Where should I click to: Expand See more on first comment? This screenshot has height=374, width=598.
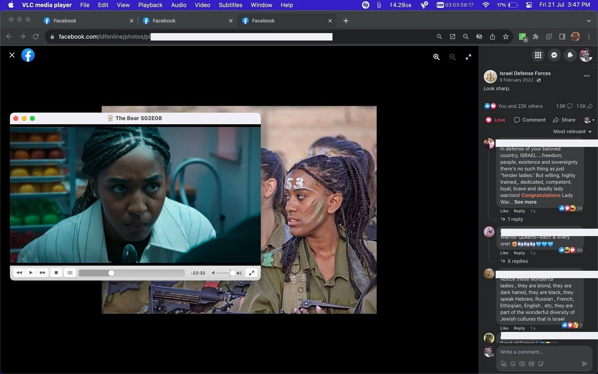tap(525, 202)
